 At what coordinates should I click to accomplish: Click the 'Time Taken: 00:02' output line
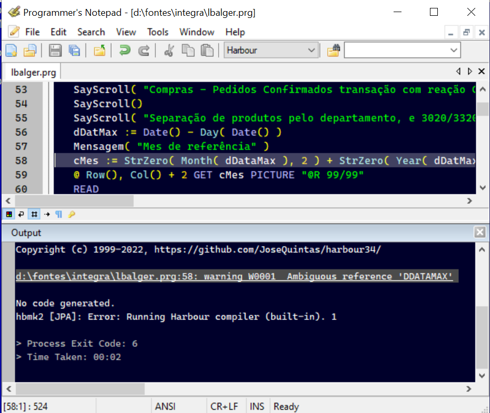(x=68, y=357)
